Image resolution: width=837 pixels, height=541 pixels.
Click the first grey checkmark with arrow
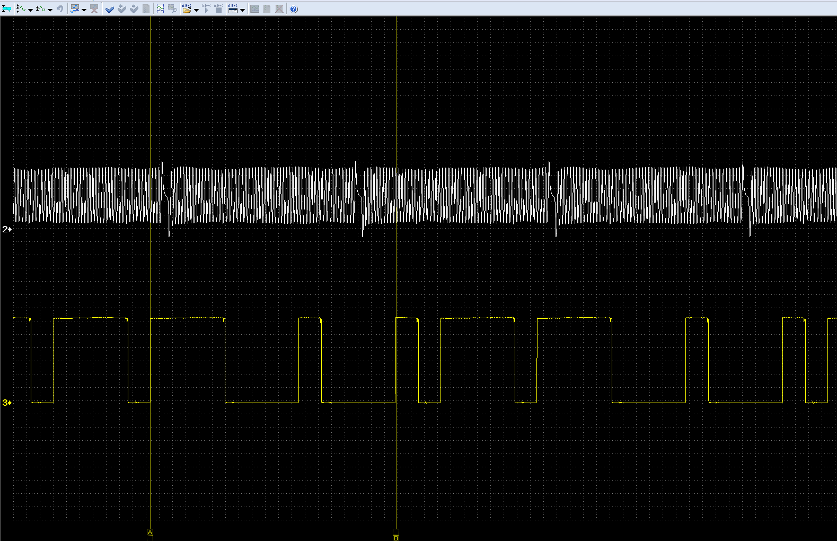click(122, 9)
